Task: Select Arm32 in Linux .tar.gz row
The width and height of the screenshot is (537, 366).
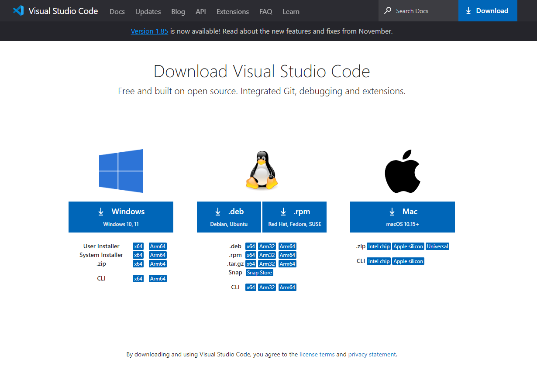Action: pos(267,264)
